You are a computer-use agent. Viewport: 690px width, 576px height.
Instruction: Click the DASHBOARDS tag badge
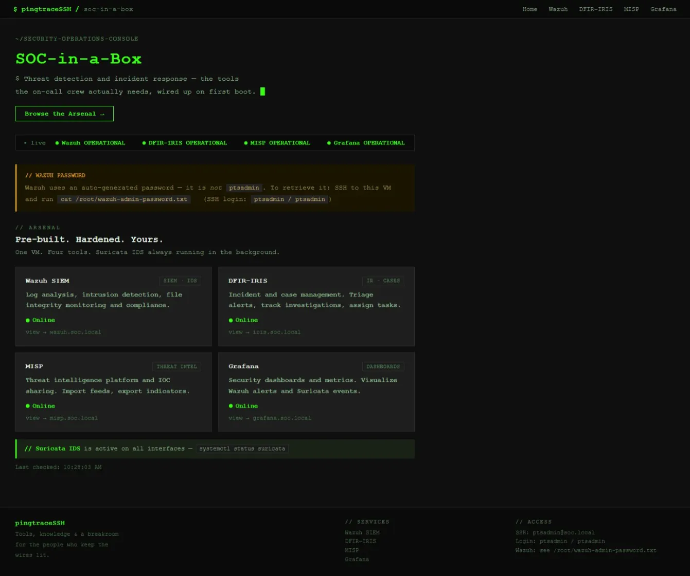point(383,366)
